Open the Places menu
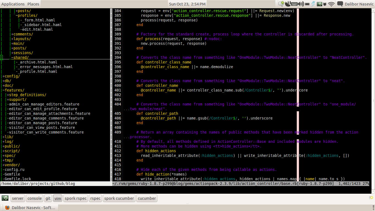The width and height of the screenshot is (375, 211). [33, 4]
